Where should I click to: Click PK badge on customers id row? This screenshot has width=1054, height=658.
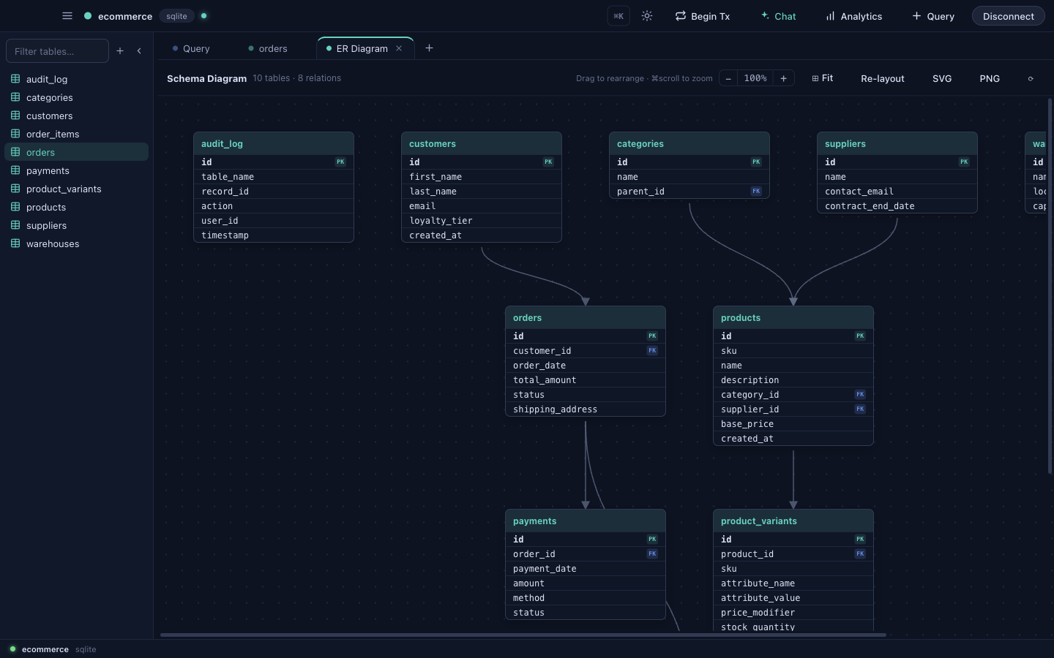(x=548, y=162)
